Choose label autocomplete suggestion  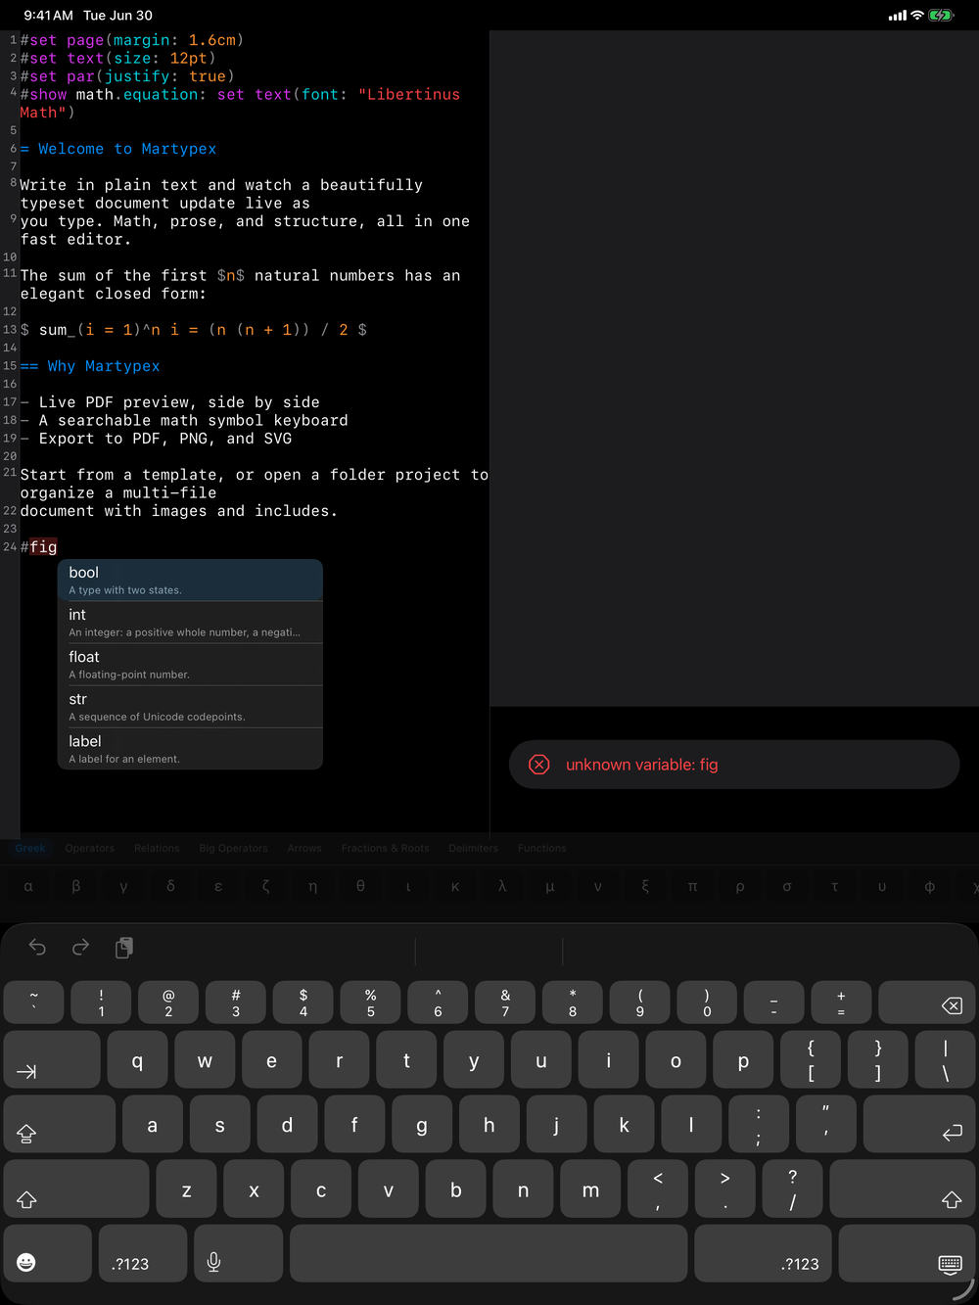[190, 748]
